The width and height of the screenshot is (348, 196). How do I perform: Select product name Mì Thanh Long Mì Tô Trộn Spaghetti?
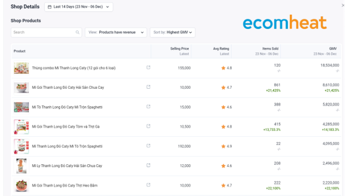point(67,146)
